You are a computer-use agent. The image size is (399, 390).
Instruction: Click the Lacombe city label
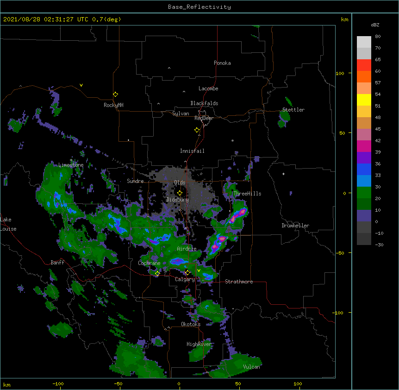tap(208, 88)
